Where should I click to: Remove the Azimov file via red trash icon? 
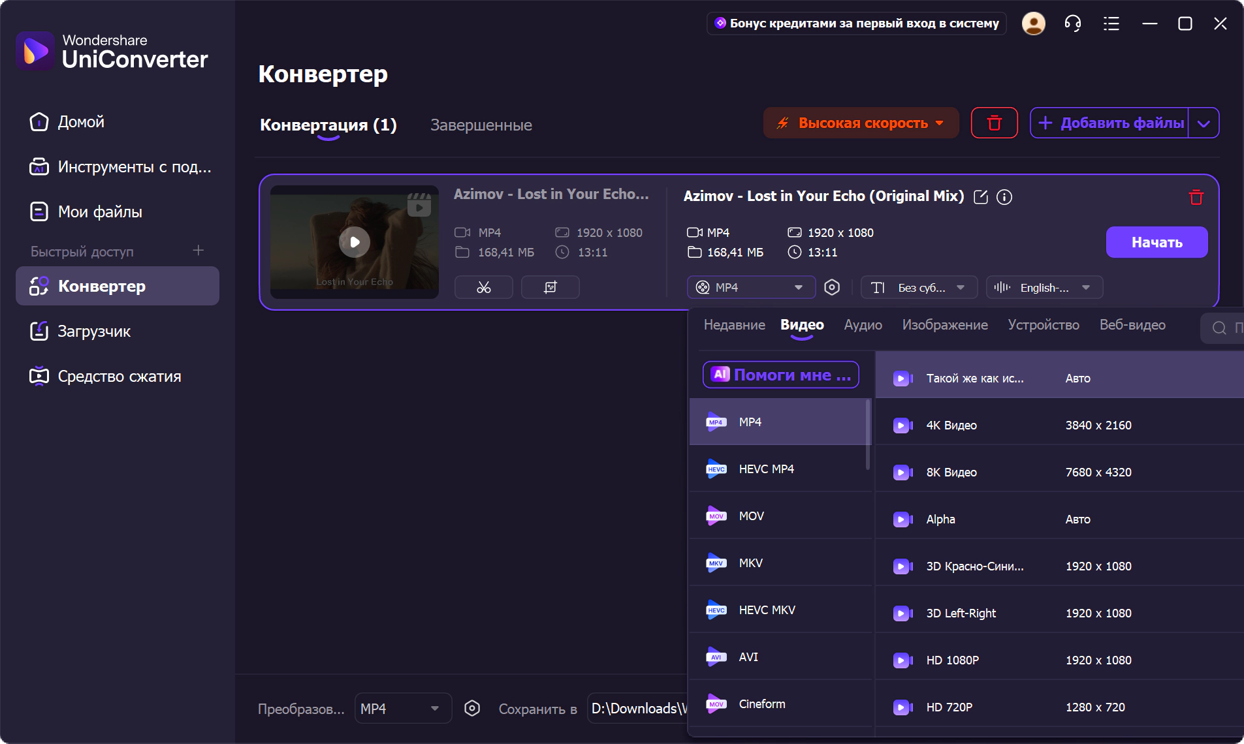point(1196,197)
